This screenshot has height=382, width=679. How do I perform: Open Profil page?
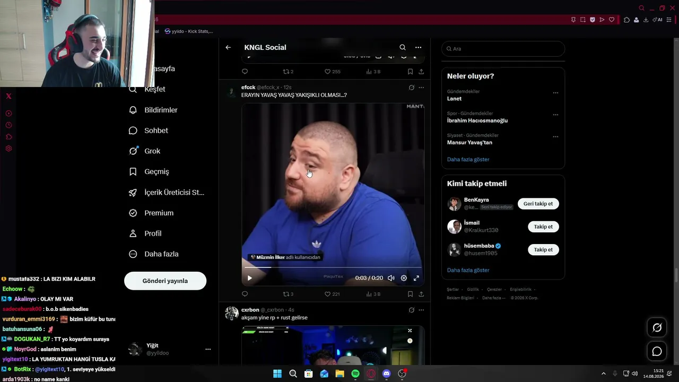point(145,233)
